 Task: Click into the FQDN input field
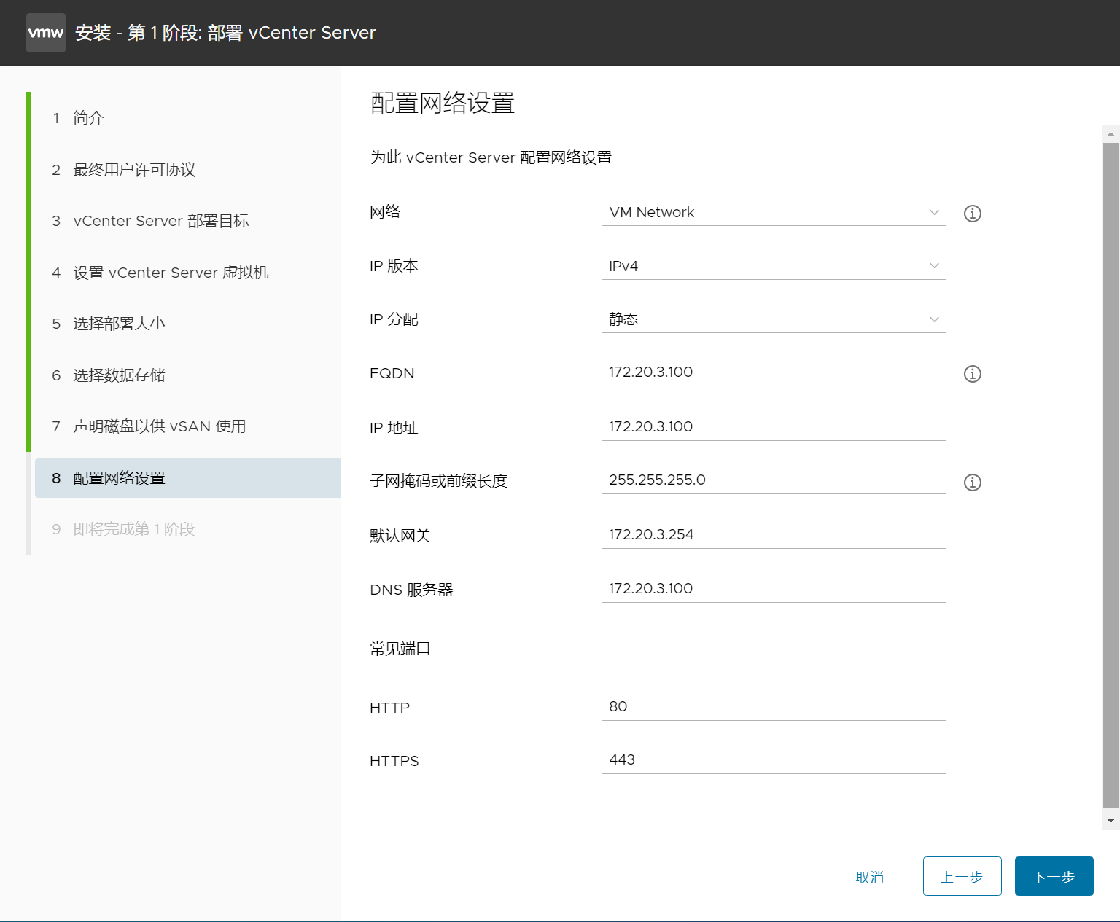pyautogui.click(x=774, y=372)
